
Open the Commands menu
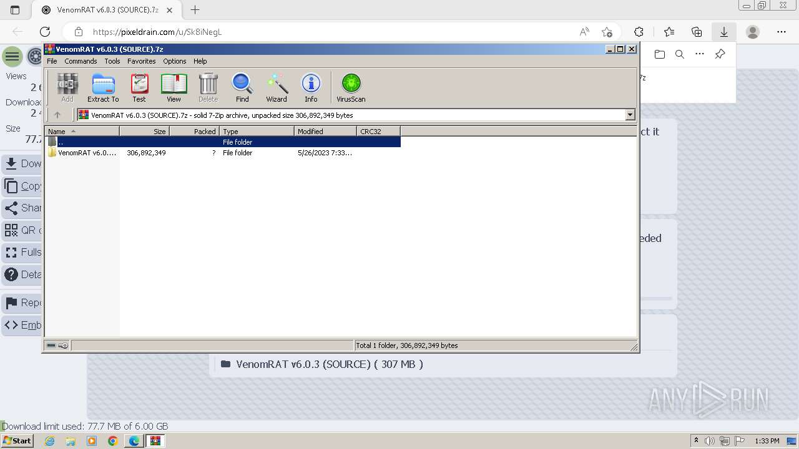click(x=81, y=61)
